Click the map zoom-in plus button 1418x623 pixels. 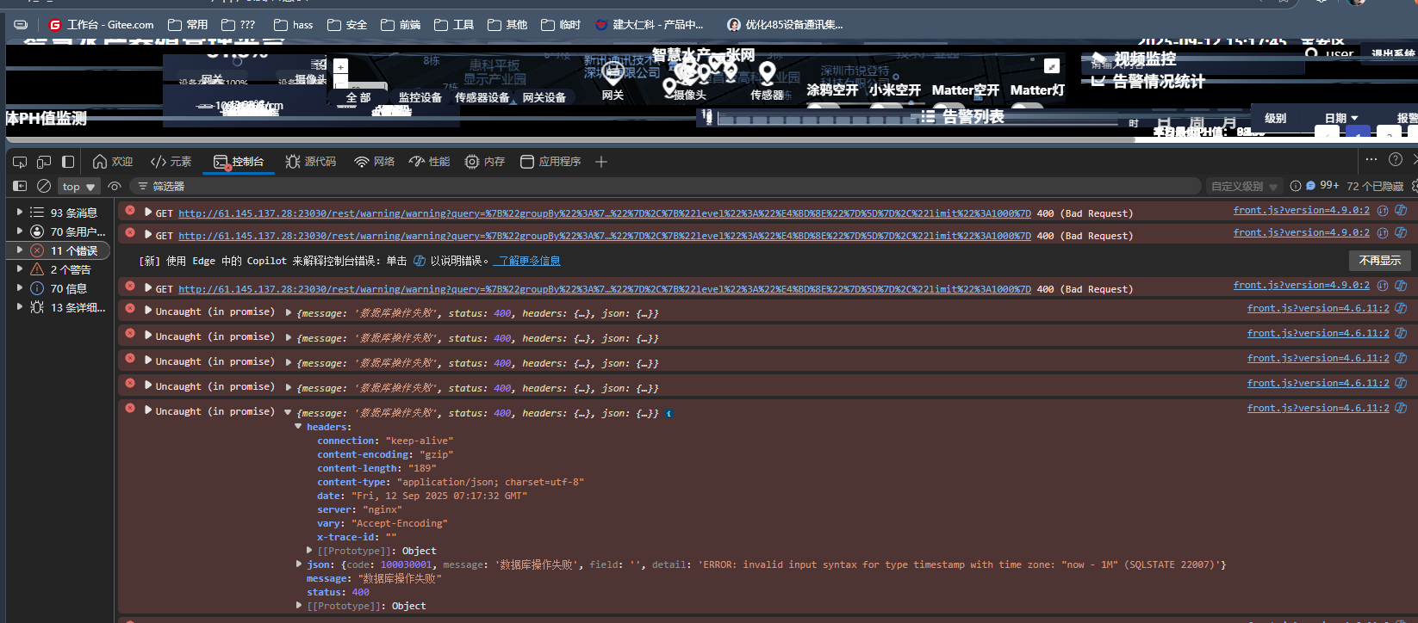pyautogui.click(x=340, y=66)
